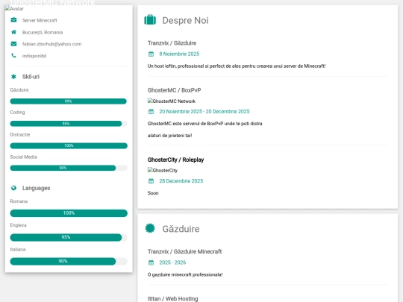
Task: Click the 2025 - 2026 date text
Action: click(x=172, y=262)
